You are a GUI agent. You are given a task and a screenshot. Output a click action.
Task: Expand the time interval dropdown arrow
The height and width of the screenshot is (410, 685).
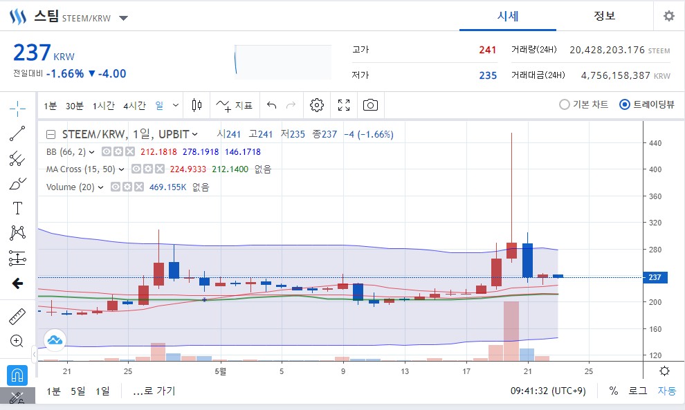tap(176, 105)
